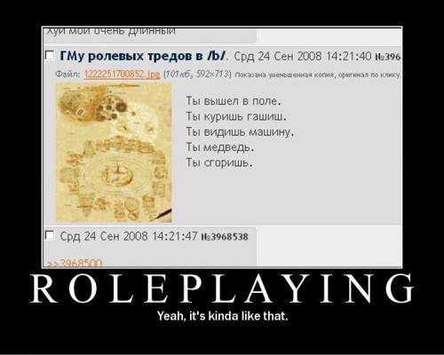The image size is (444, 355).
Task: Click the subject ГМу ролевых тредов в /b/
Action: pos(144,56)
